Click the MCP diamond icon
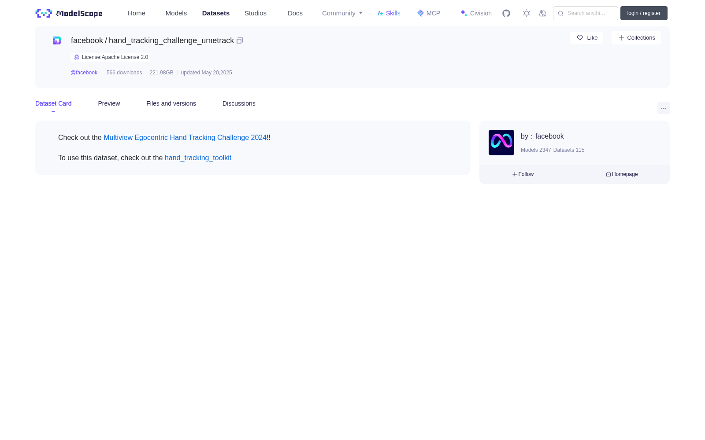The width and height of the screenshot is (705, 440). click(420, 13)
